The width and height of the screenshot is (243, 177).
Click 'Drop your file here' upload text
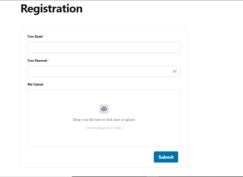(x=104, y=120)
